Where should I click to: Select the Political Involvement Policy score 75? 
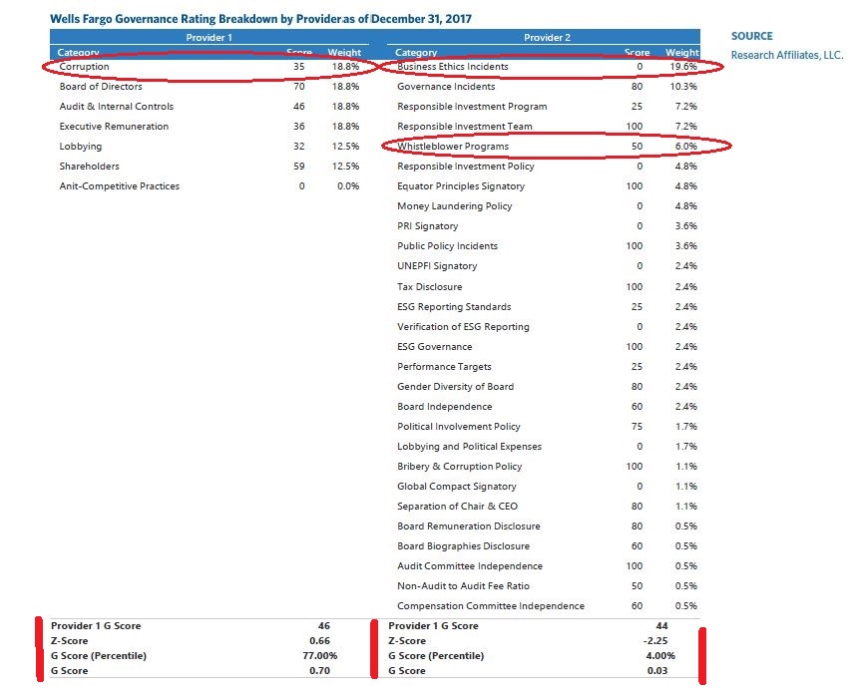(637, 427)
